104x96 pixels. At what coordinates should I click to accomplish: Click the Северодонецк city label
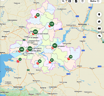tap(12, 20)
